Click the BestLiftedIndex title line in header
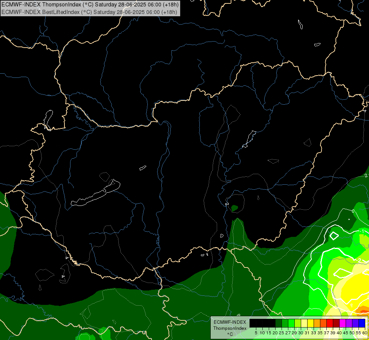The width and height of the screenshot is (369, 340). [89, 12]
